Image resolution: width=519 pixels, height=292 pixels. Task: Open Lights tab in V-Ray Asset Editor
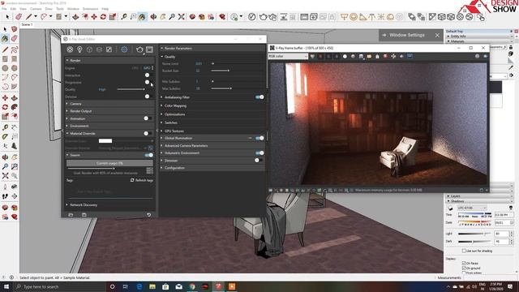click(x=79, y=49)
